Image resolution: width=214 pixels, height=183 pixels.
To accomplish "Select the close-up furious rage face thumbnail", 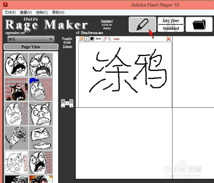I will click(x=41, y=65).
